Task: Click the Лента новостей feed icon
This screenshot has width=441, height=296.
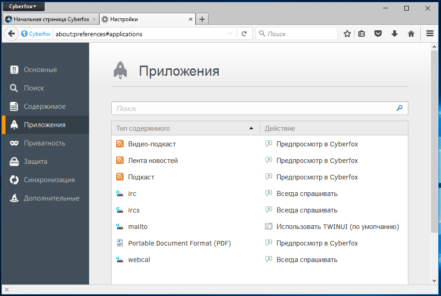Action: (x=120, y=160)
